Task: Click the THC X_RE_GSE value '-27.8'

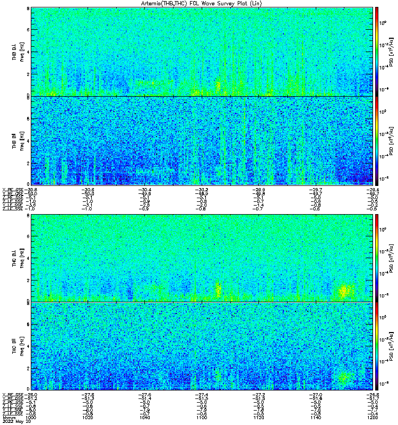Action: click(88, 395)
